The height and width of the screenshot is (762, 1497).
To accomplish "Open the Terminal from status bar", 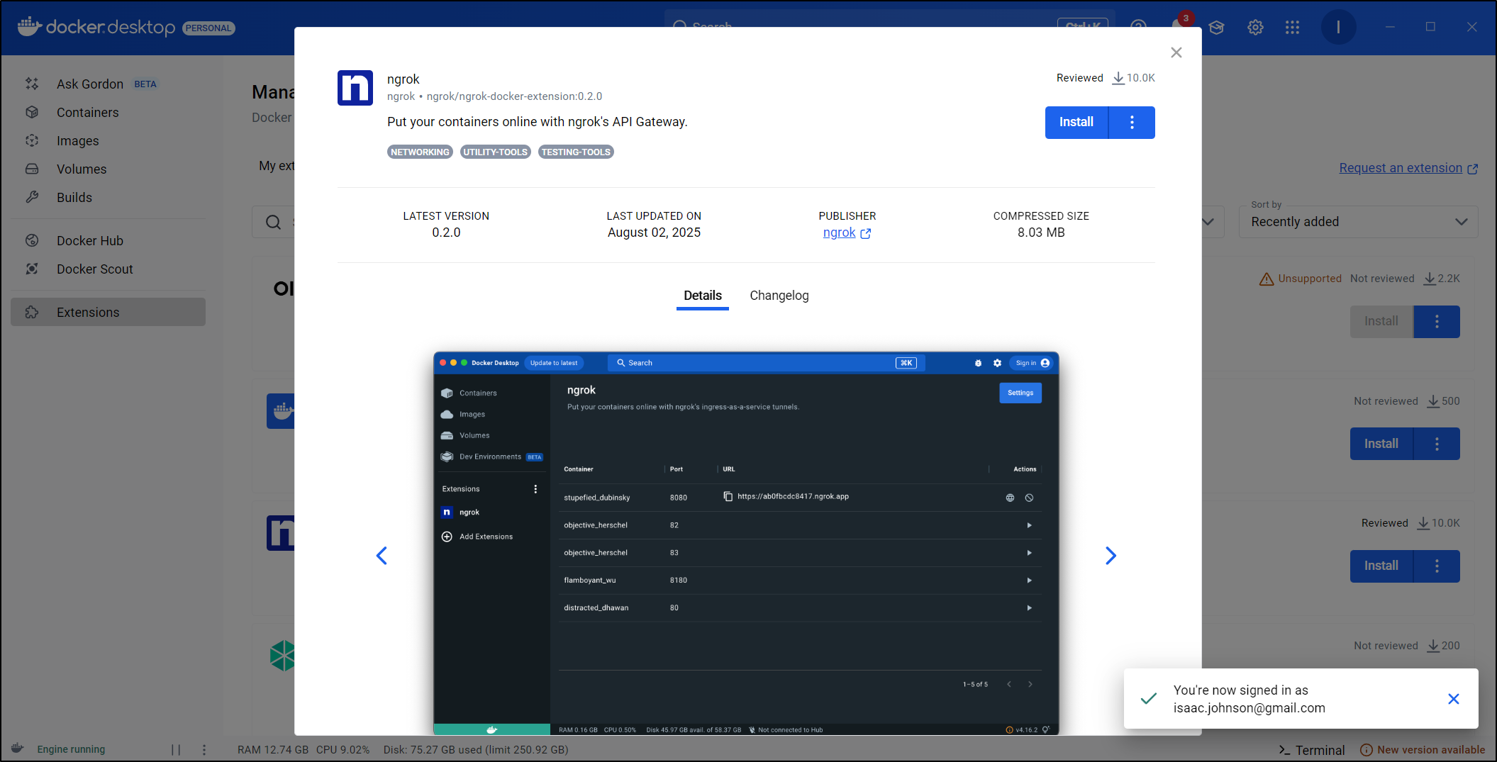I will click(1311, 750).
